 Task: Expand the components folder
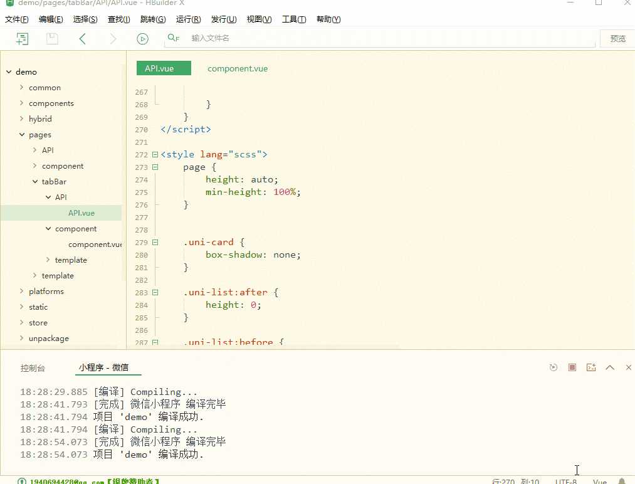[22, 103]
